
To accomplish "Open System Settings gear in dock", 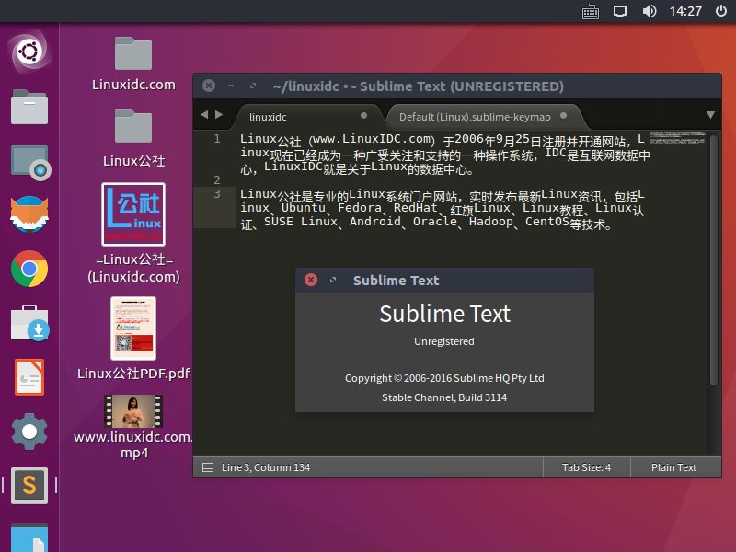I will 29,431.
